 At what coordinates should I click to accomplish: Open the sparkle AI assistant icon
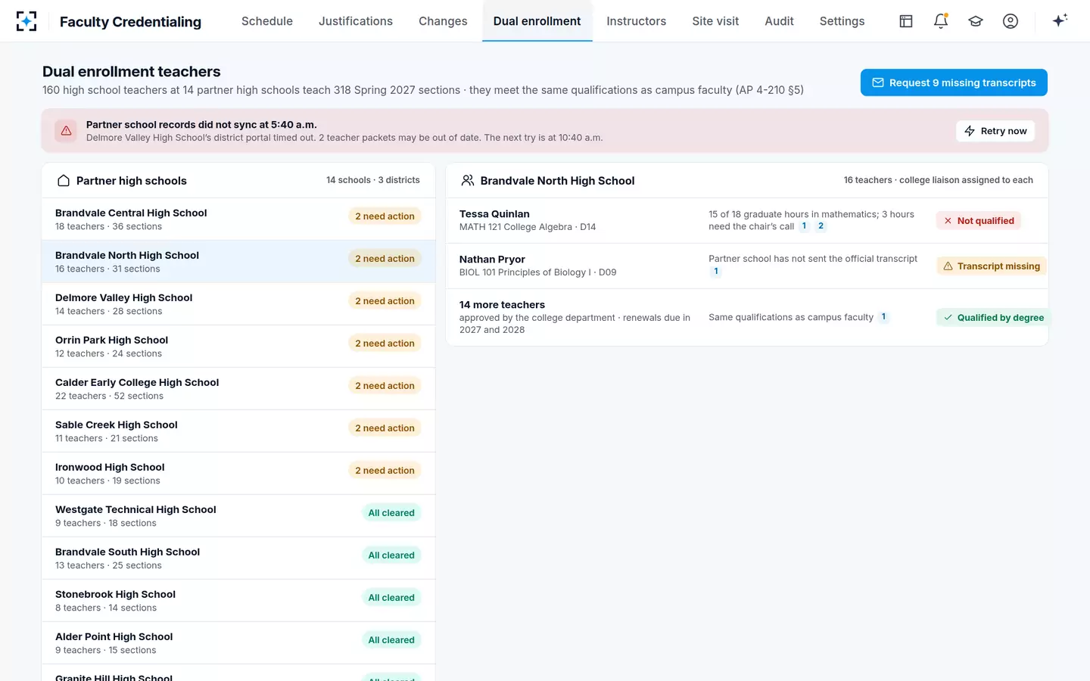coord(1060,20)
